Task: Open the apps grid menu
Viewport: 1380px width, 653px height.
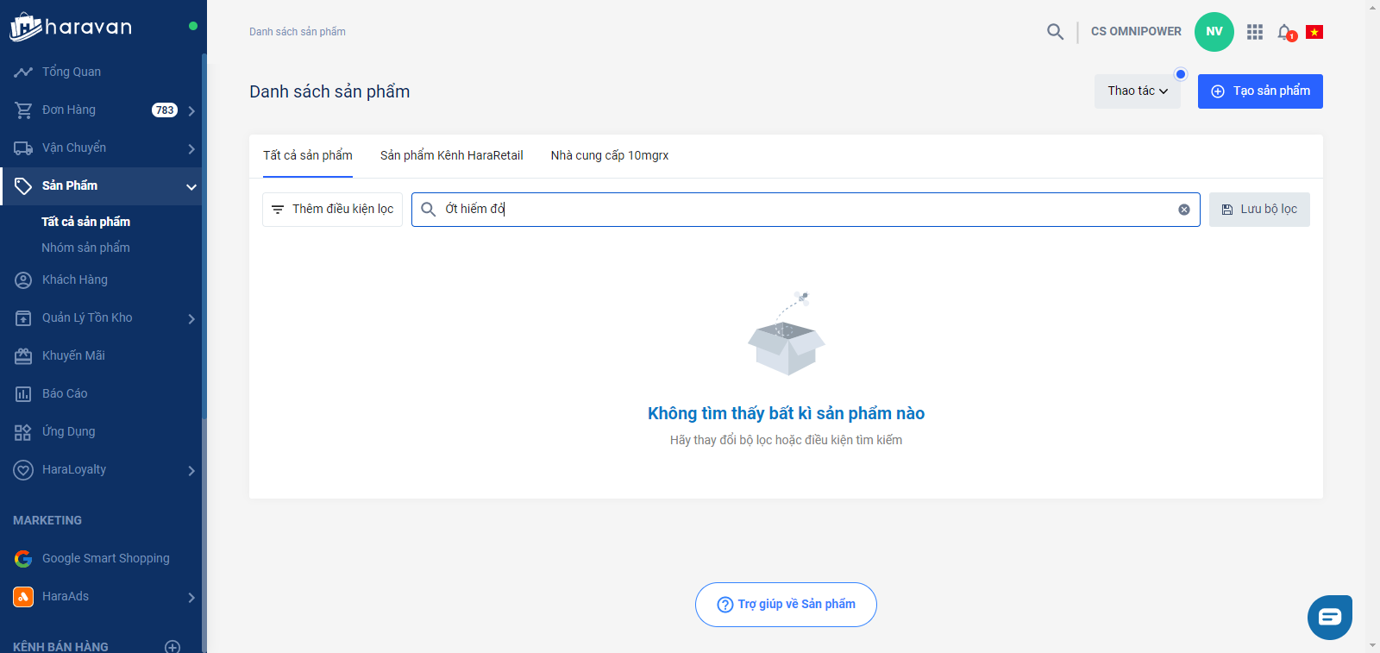Action: 1255,32
